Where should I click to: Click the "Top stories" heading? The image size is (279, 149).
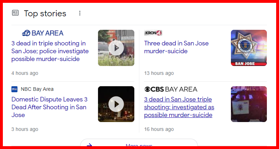(x=45, y=13)
